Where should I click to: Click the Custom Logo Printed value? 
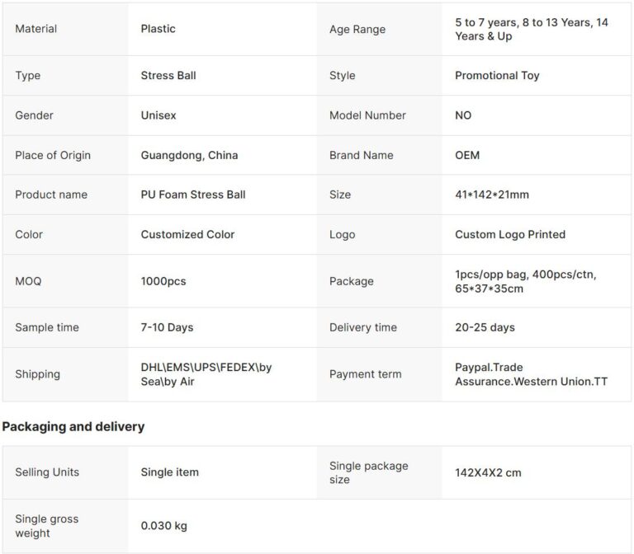click(x=510, y=234)
